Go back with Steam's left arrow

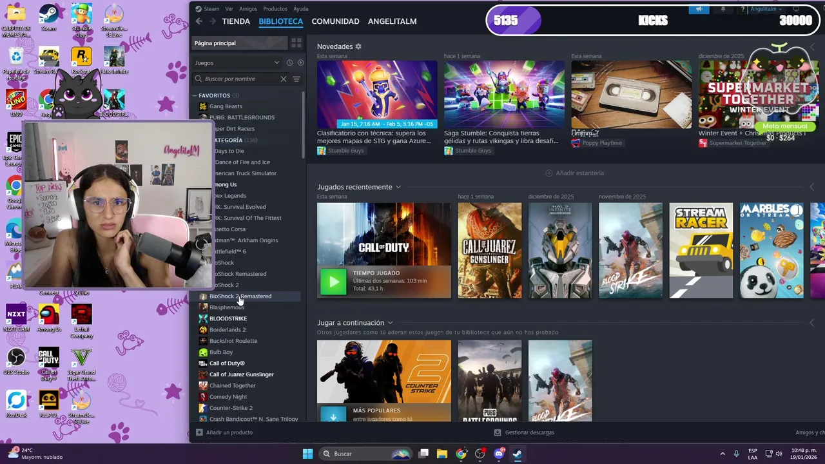click(199, 21)
